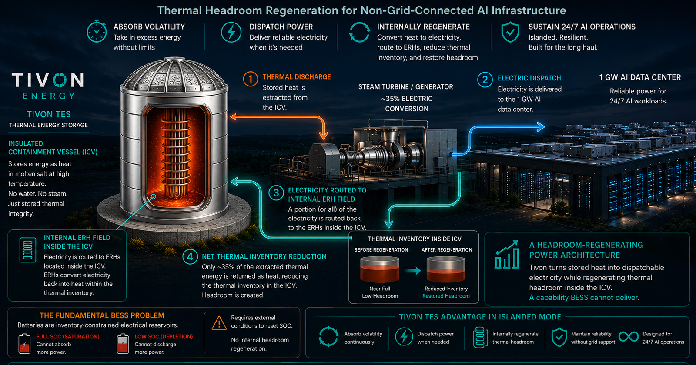The image size is (696, 365).
Task: Click the lightning icon beside Dispatch power when needed
Action: pos(404,337)
